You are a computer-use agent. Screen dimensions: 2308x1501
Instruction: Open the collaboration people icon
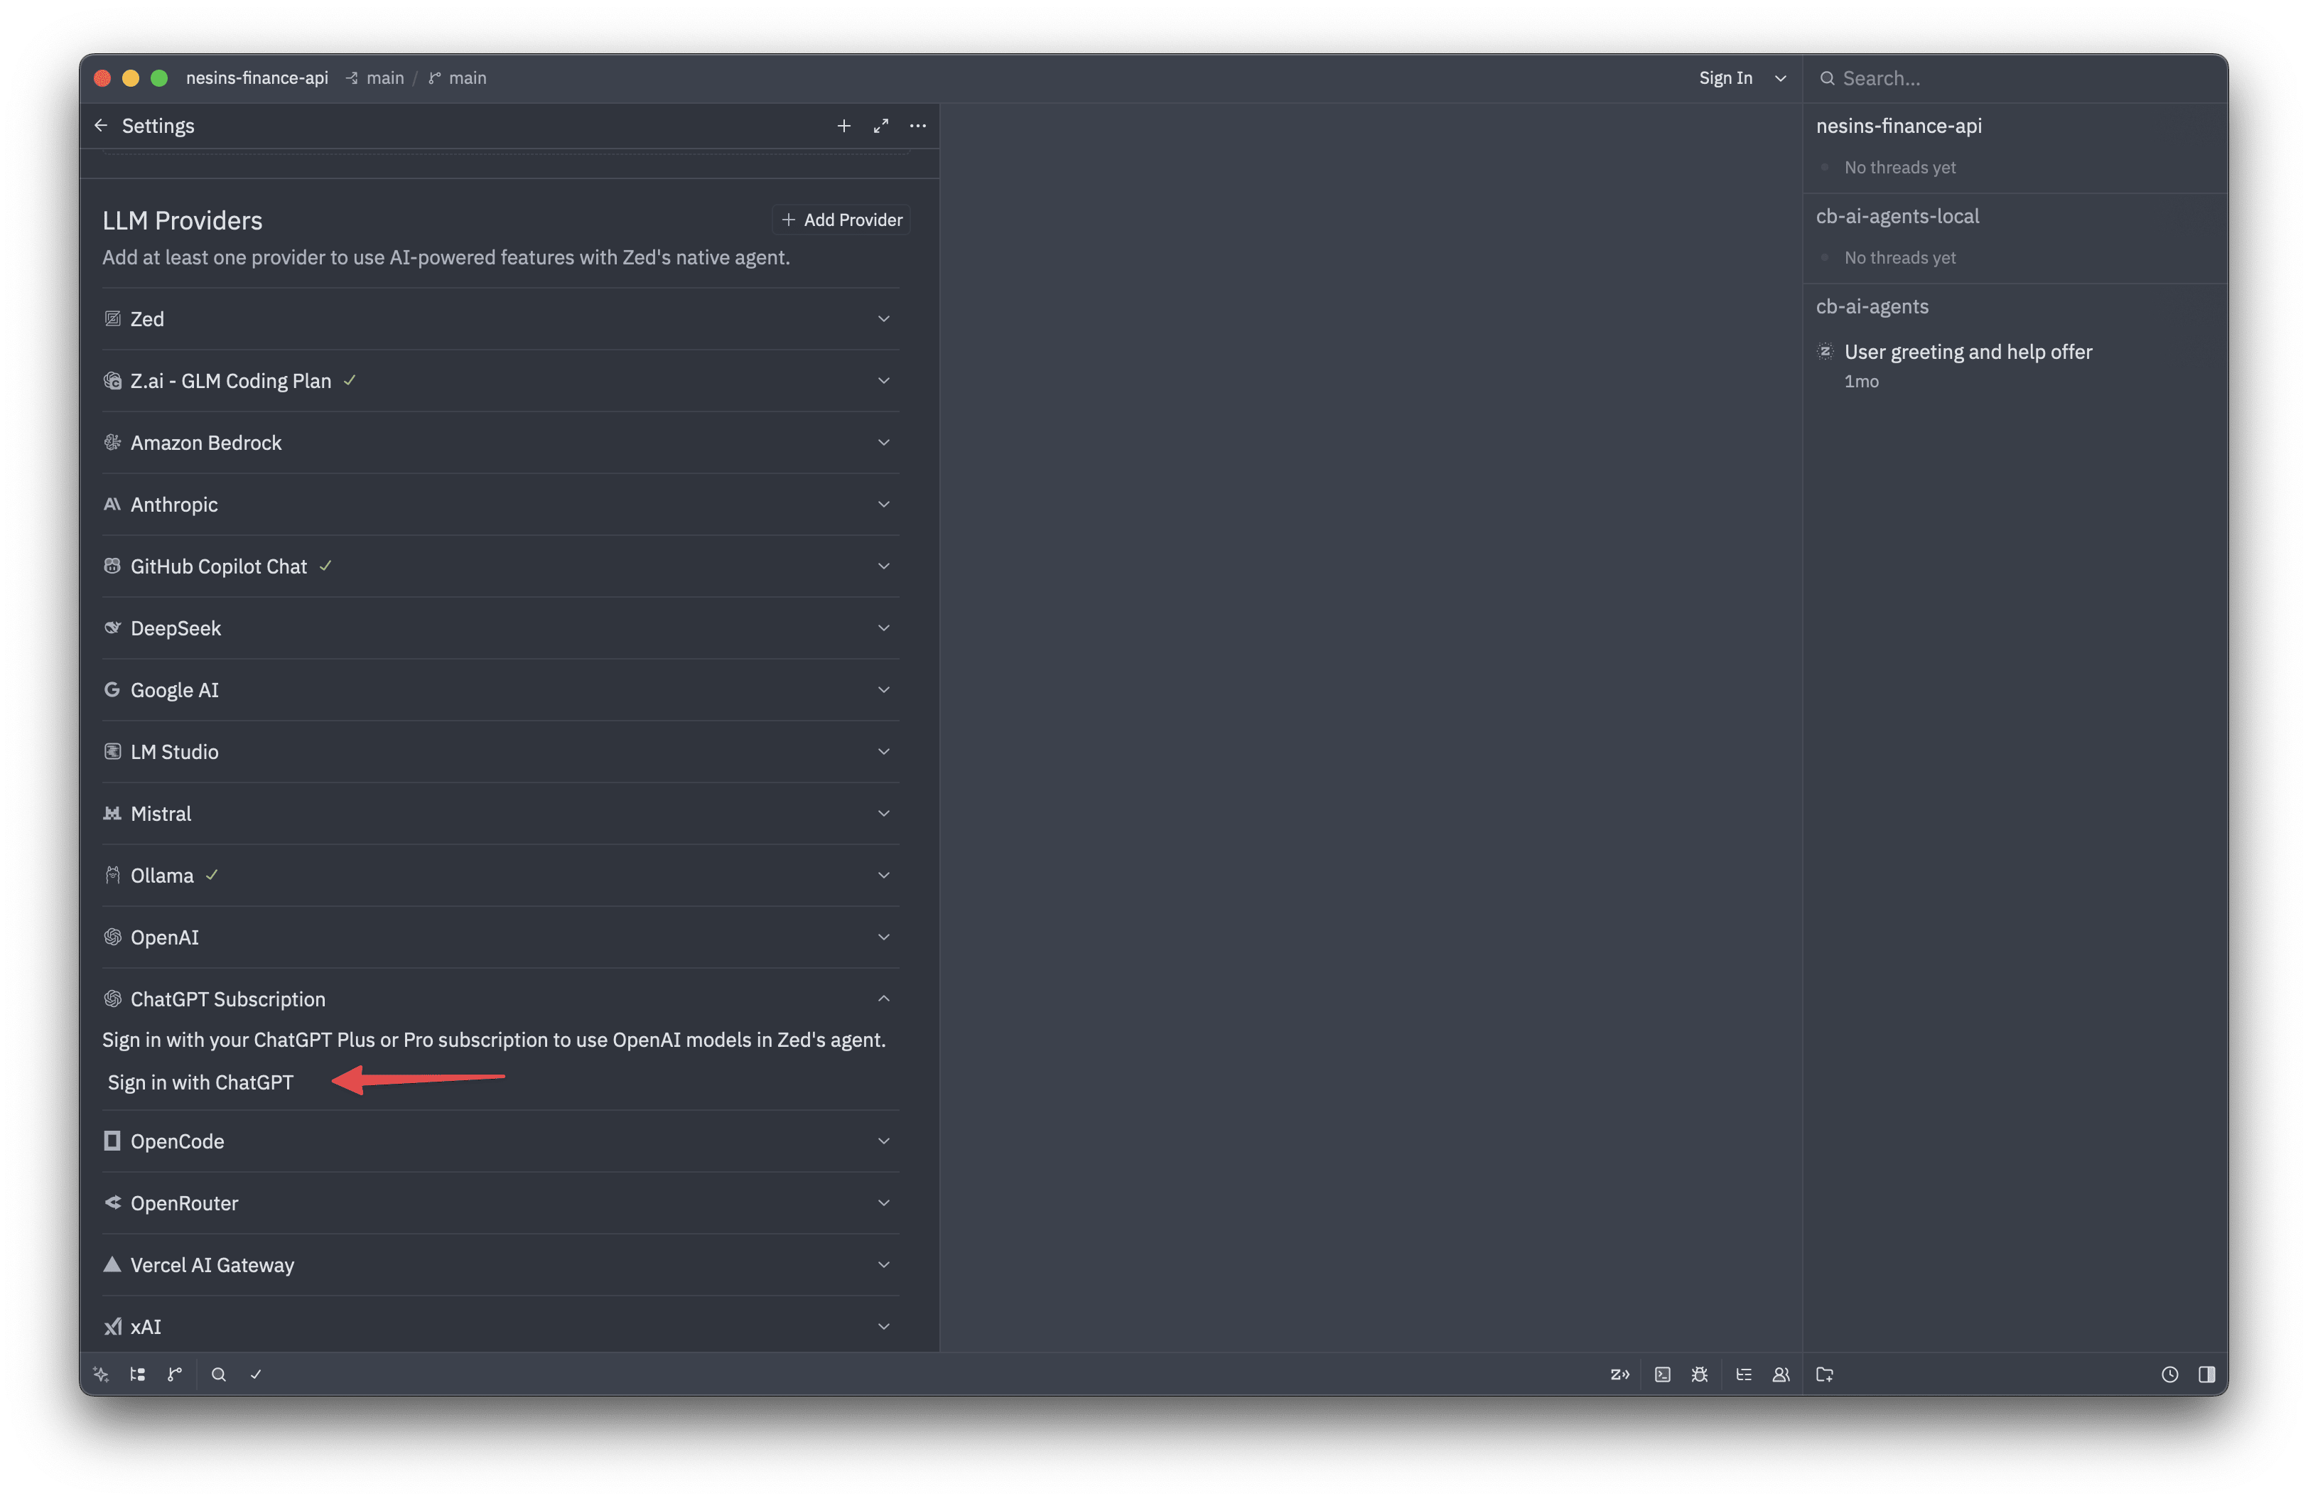click(1781, 1374)
